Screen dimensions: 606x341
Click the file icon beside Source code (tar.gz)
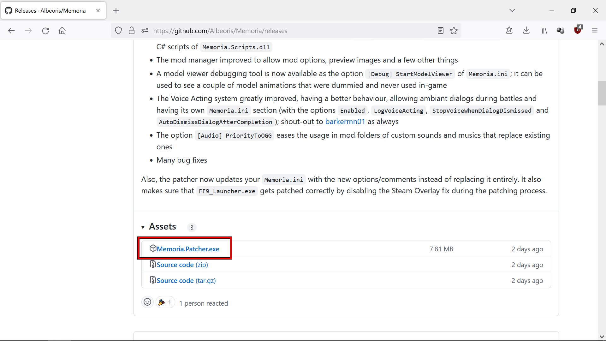(x=153, y=280)
